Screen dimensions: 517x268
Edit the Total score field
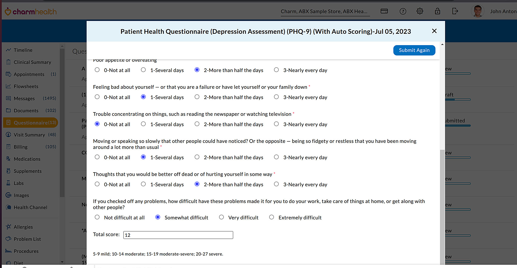[178, 235]
